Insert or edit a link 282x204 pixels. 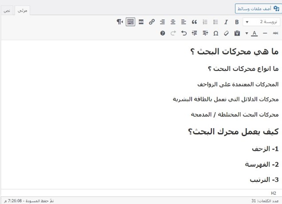tap(152, 22)
